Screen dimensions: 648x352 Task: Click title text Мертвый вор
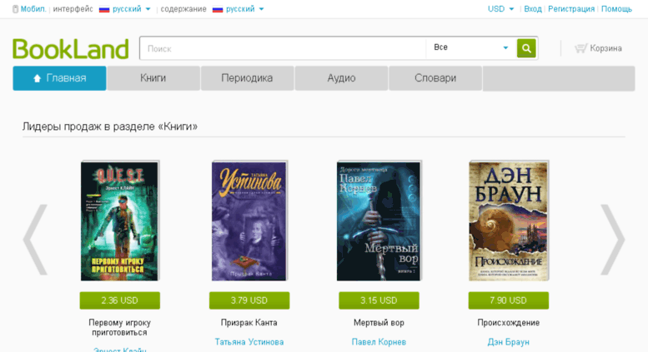click(379, 323)
